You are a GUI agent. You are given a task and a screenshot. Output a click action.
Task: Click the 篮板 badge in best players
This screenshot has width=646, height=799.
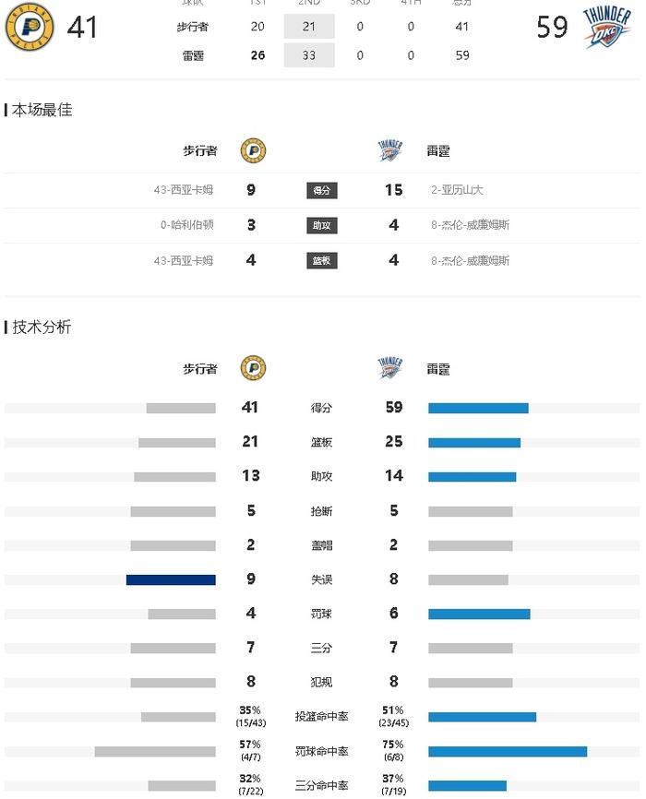point(322,261)
